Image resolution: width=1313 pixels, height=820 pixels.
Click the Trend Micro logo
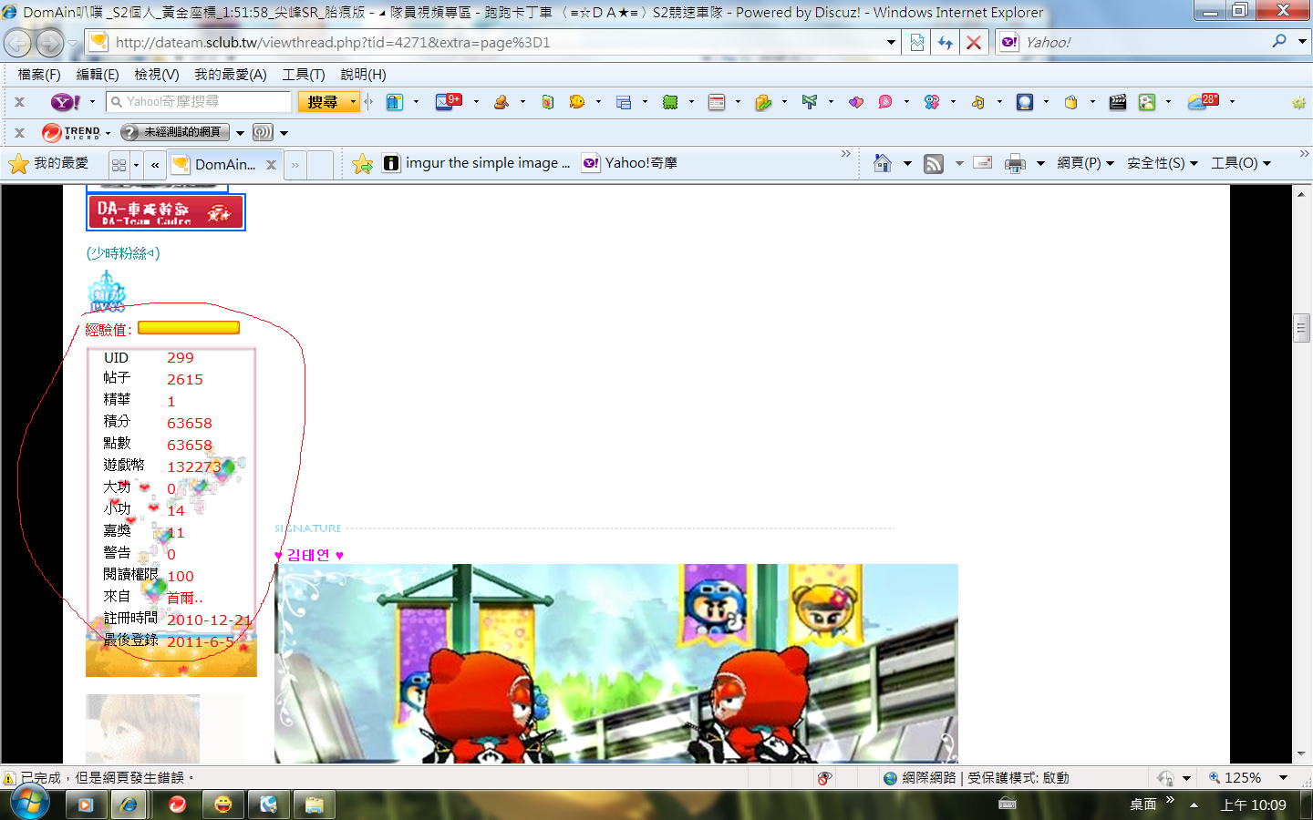(x=71, y=132)
